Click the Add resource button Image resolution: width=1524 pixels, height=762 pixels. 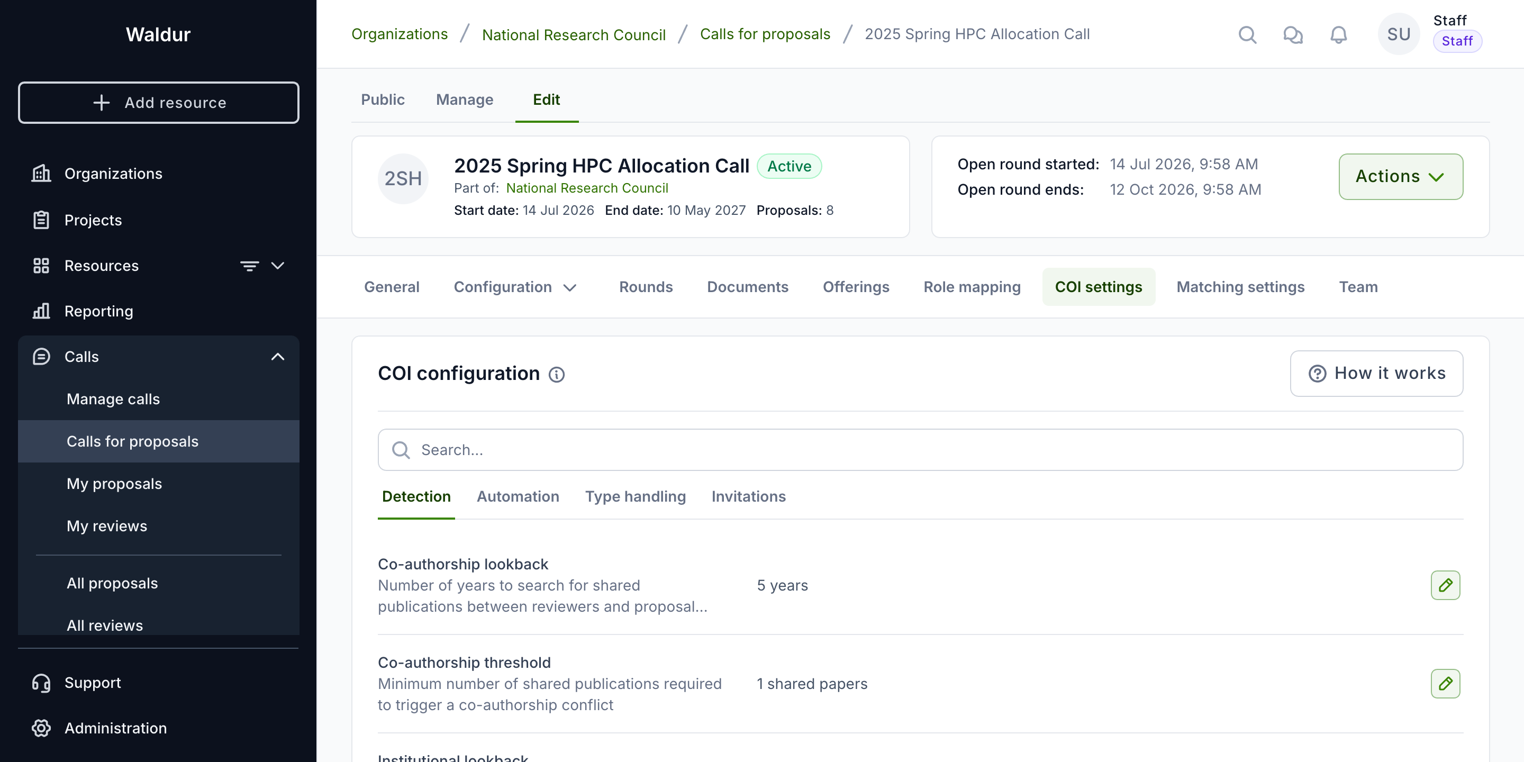159,102
